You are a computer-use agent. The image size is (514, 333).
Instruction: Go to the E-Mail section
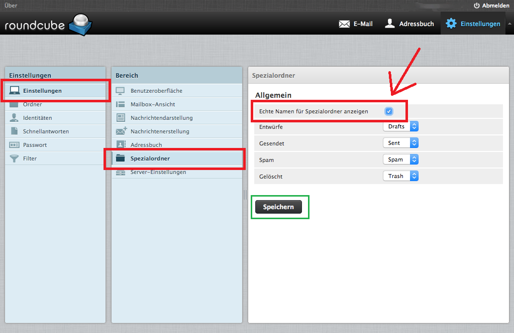coord(356,24)
